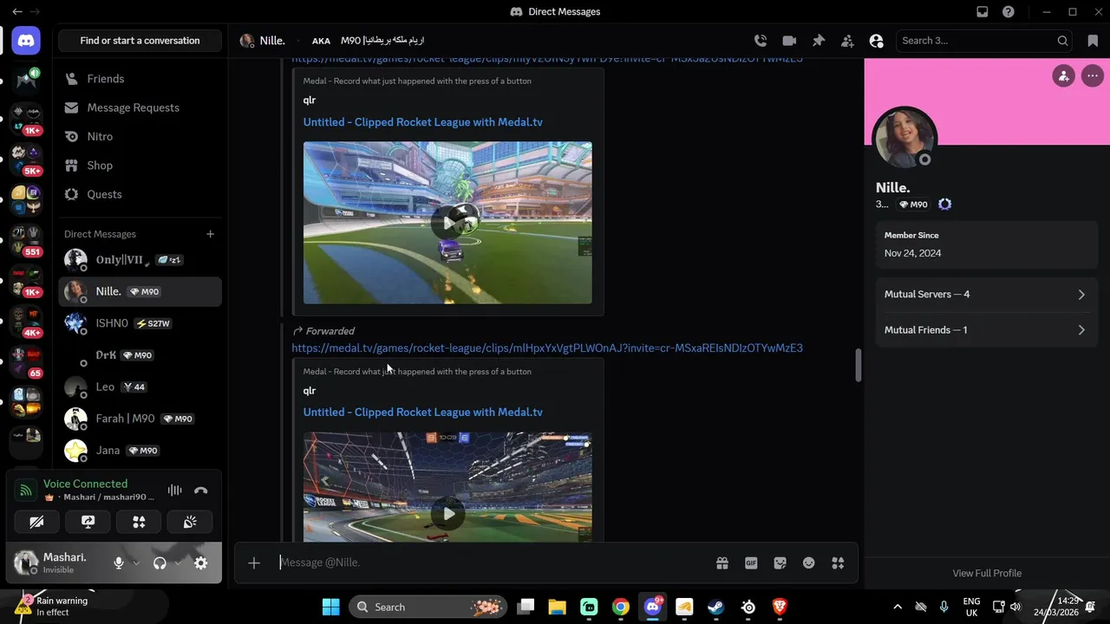Add friends to DM icon

[847, 41]
